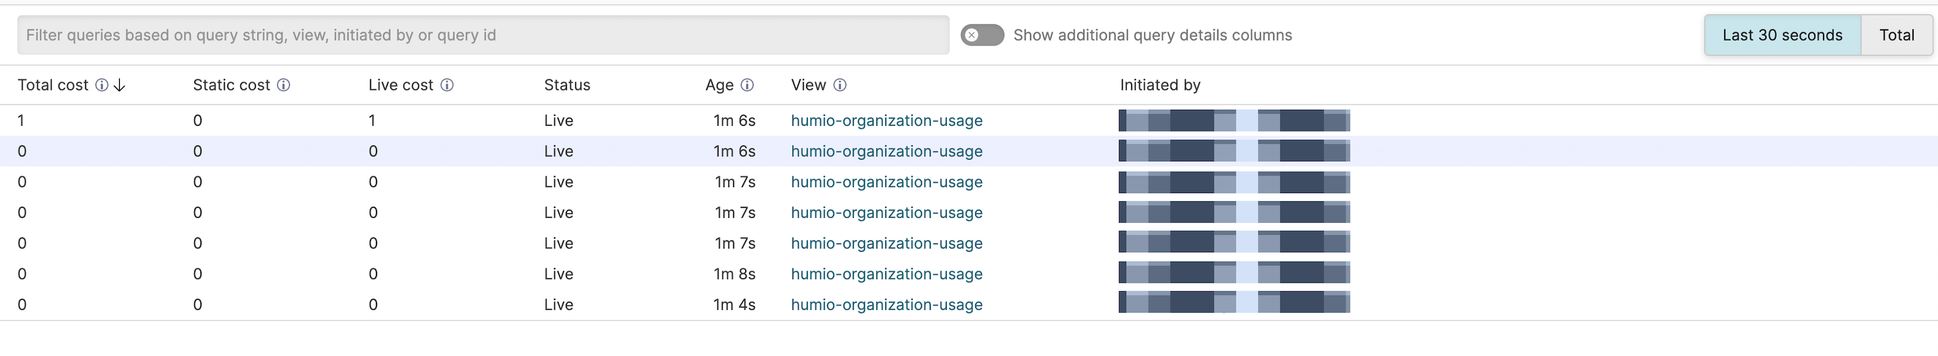Image resolution: width=1938 pixels, height=356 pixels.
Task: Open humio-organization-usage link in highlighted second row
Action: pyautogui.click(x=886, y=151)
